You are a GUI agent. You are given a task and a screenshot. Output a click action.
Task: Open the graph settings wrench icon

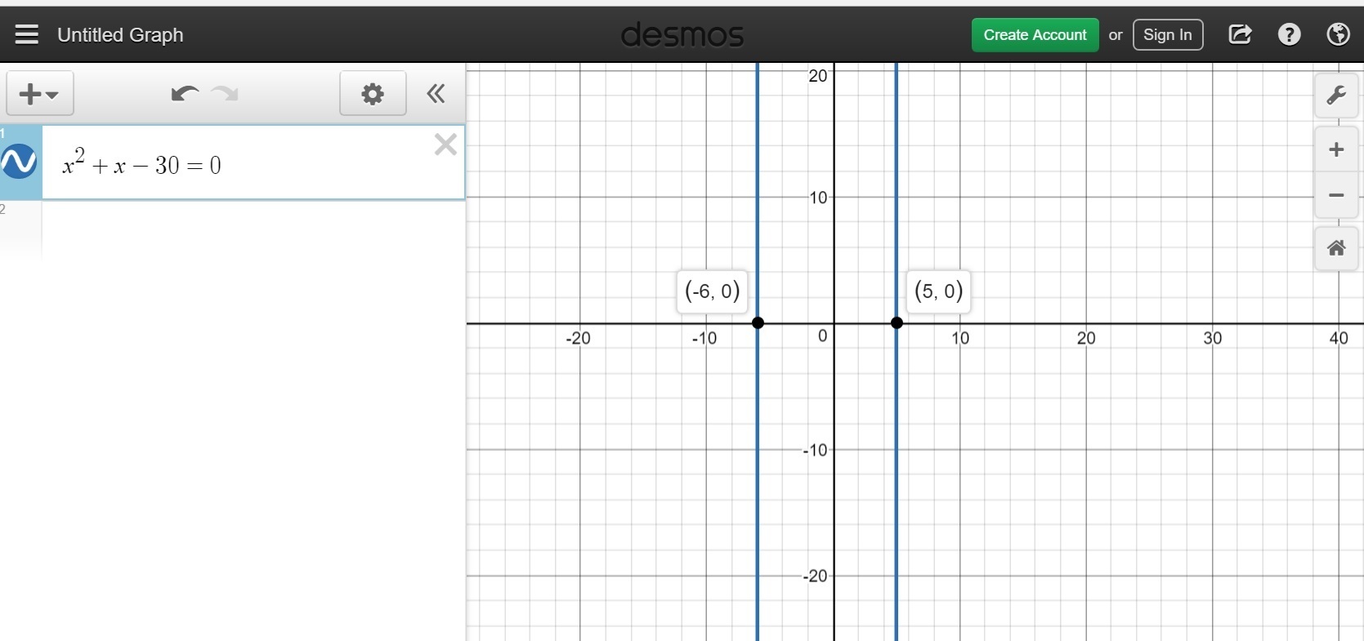(x=1336, y=96)
